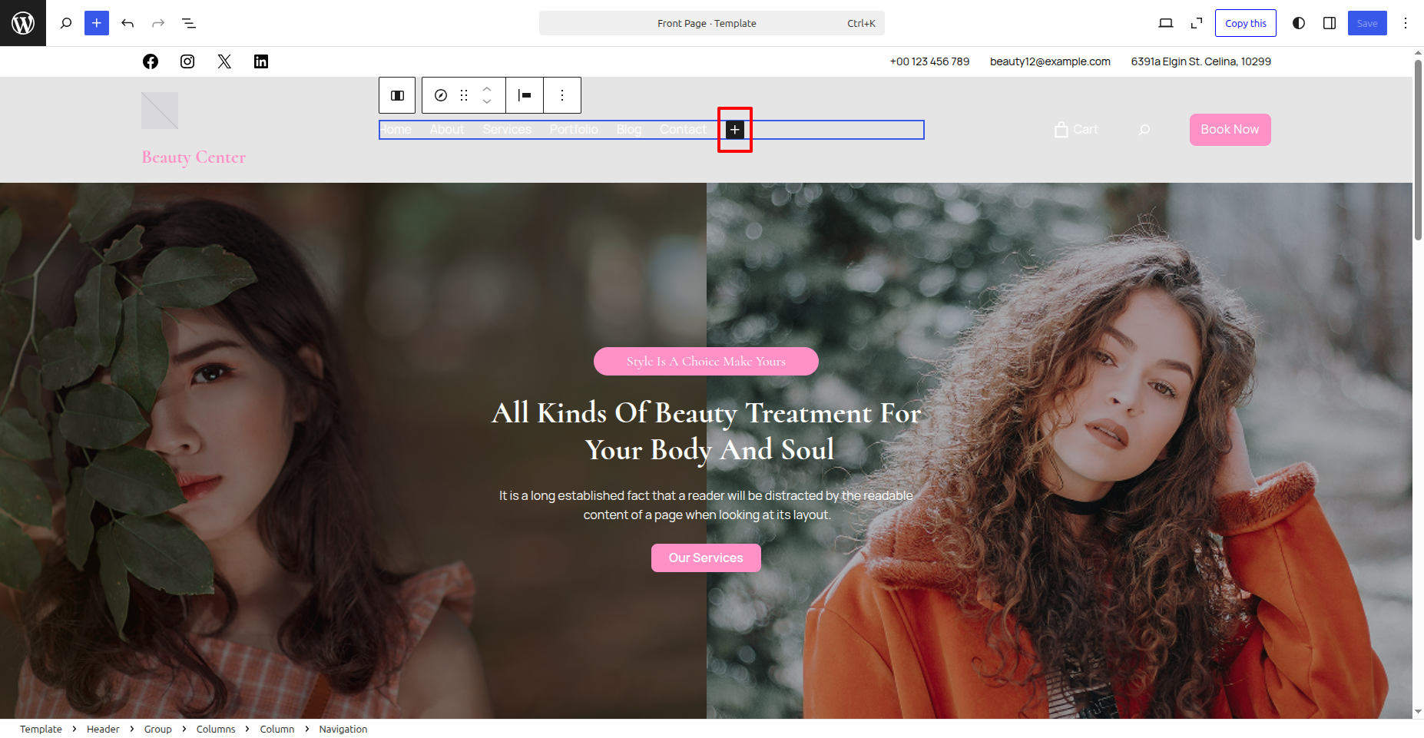Add a block to the navigation menu
This screenshot has width=1424, height=738.
735,130
